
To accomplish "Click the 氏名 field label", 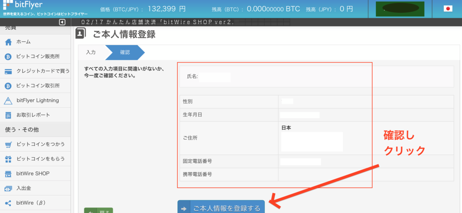I will pos(192,77).
